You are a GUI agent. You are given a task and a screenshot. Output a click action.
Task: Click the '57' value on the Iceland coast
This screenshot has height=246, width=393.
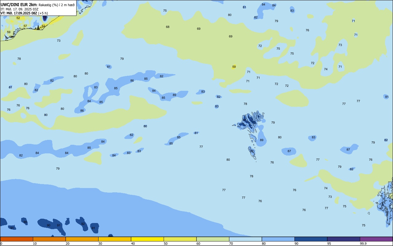coord(25,26)
